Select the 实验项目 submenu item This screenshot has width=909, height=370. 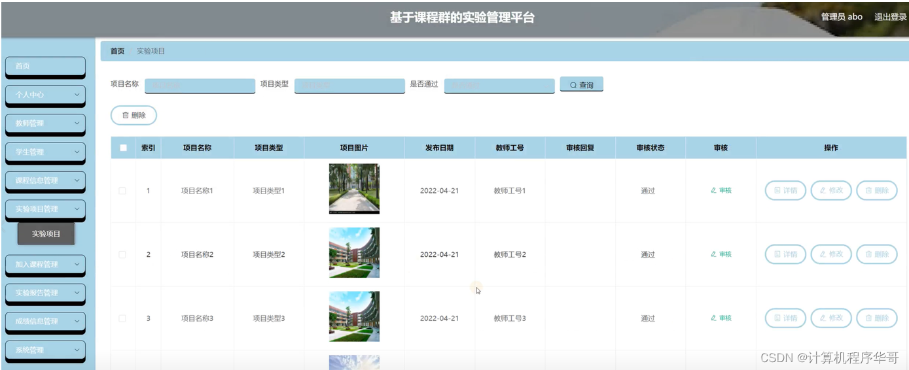[46, 234]
